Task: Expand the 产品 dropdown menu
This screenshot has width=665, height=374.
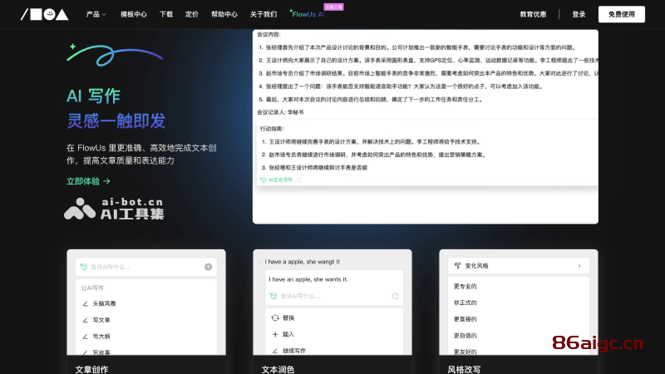Action: pos(96,14)
